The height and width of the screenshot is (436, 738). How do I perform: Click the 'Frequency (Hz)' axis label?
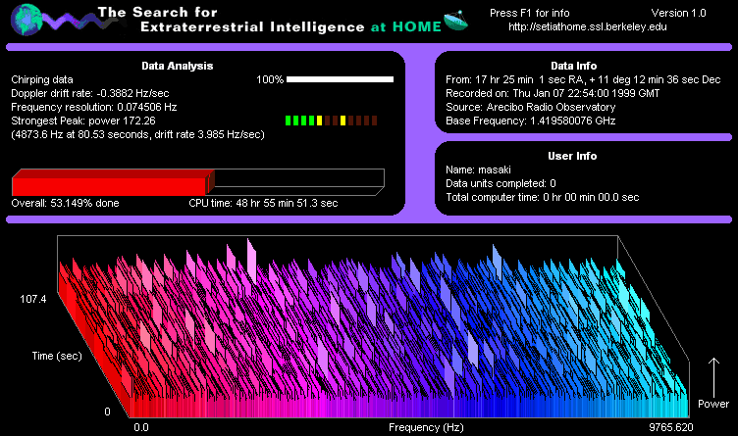pos(426,427)
